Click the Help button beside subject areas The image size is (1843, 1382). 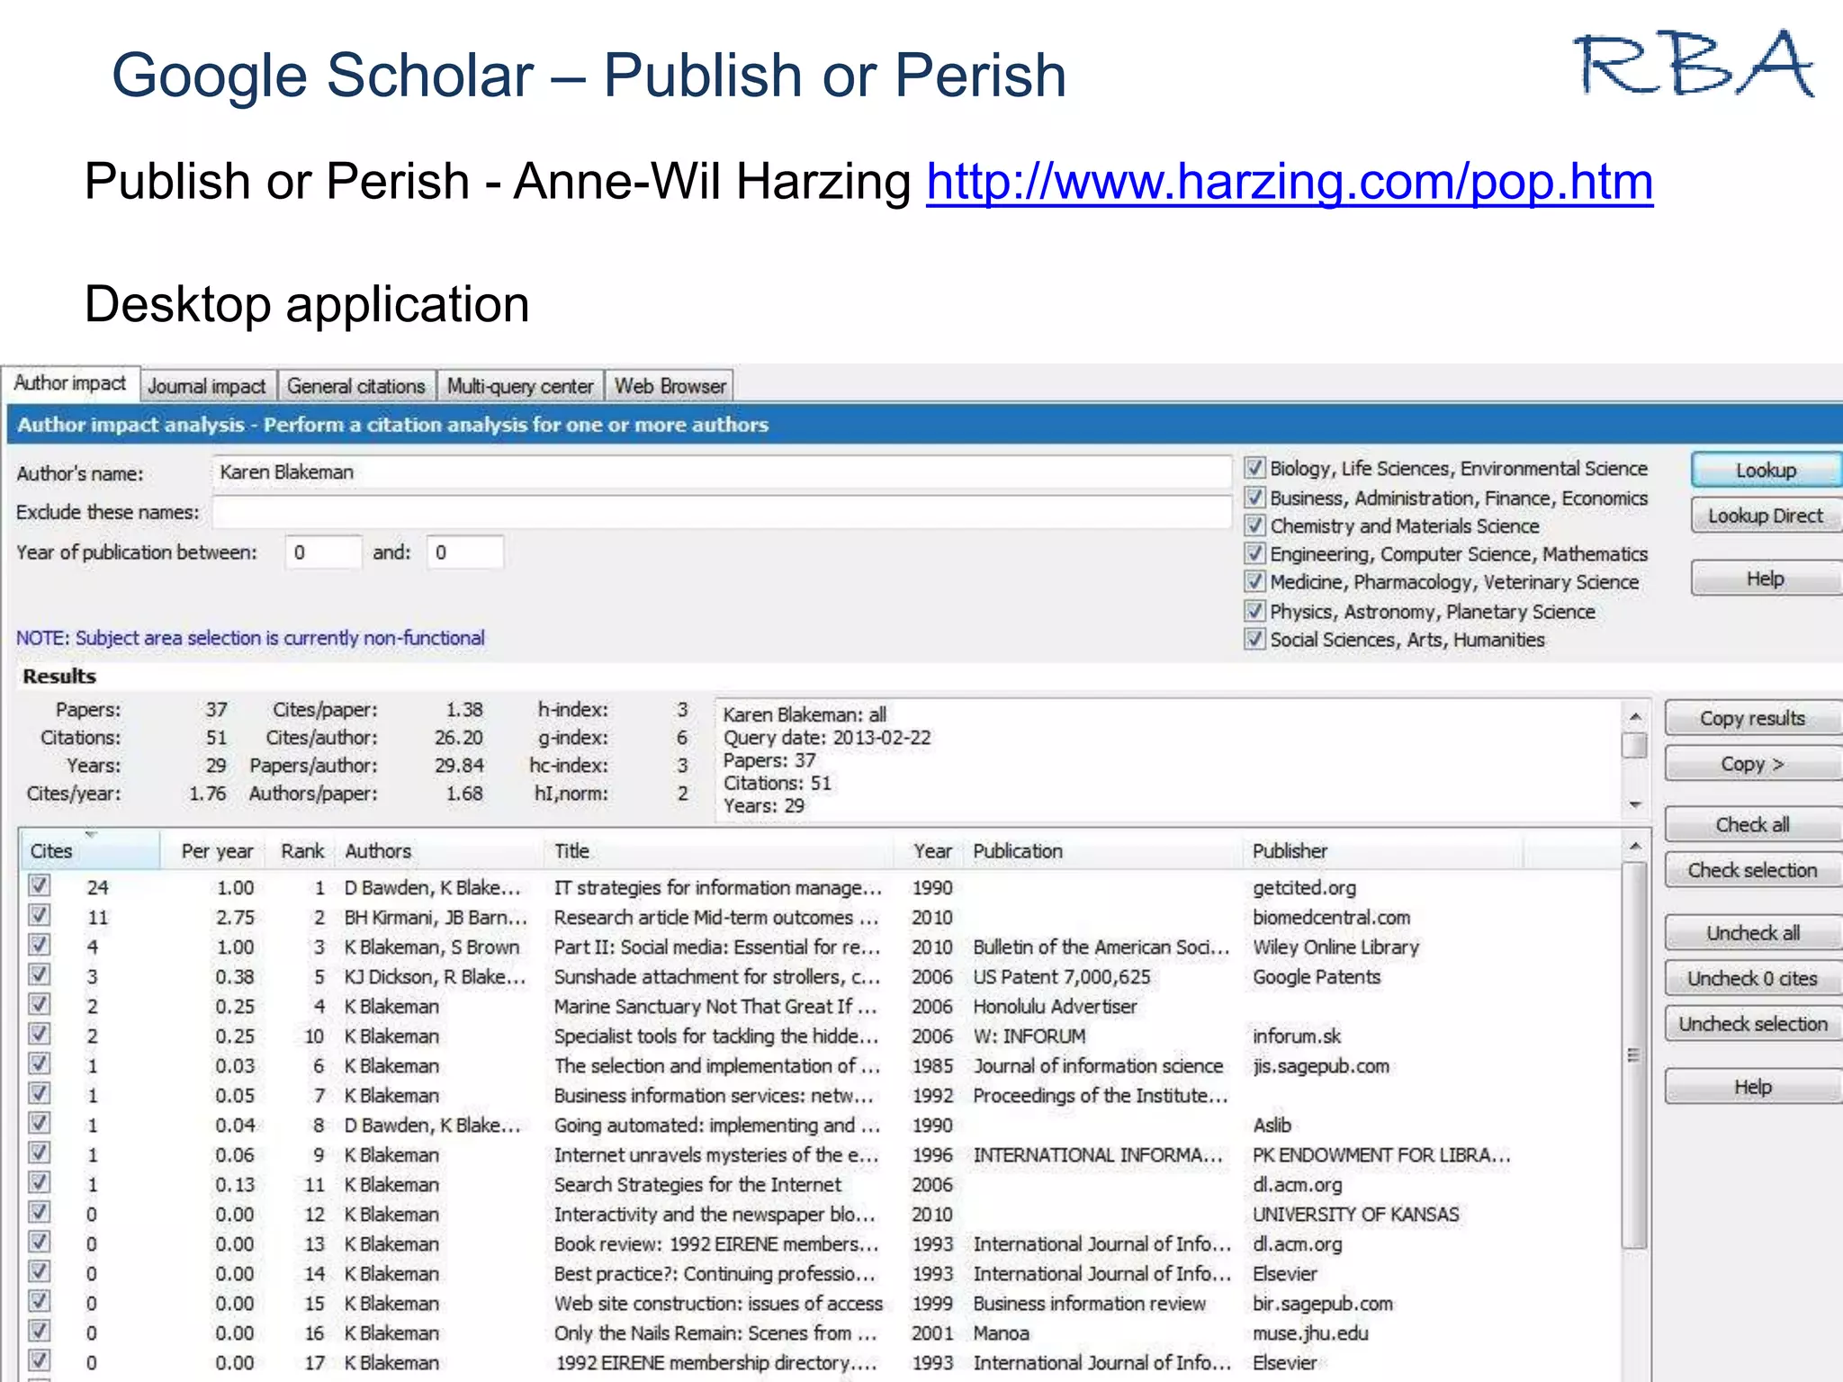coord(1766,579)
